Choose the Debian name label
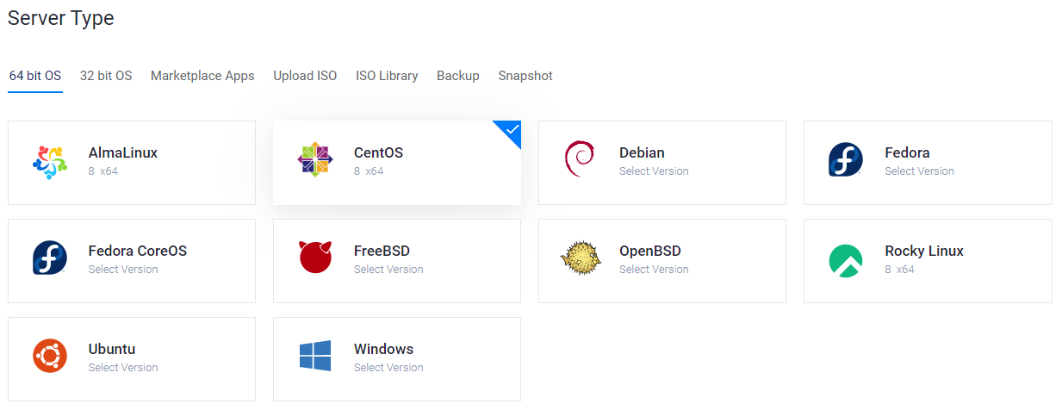The width and height of the screenshot is (1062, 410). (x=642, y=153)
